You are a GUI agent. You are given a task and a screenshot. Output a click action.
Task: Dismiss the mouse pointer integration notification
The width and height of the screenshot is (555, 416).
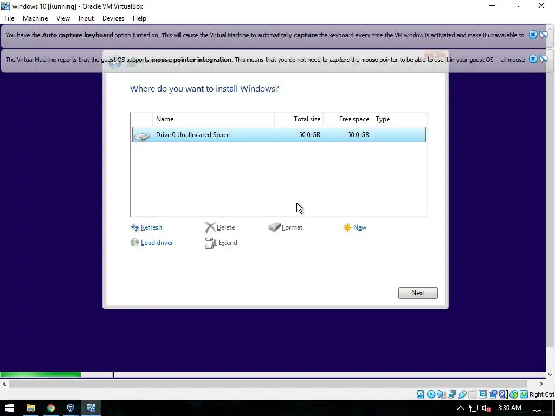pos(533,59)
